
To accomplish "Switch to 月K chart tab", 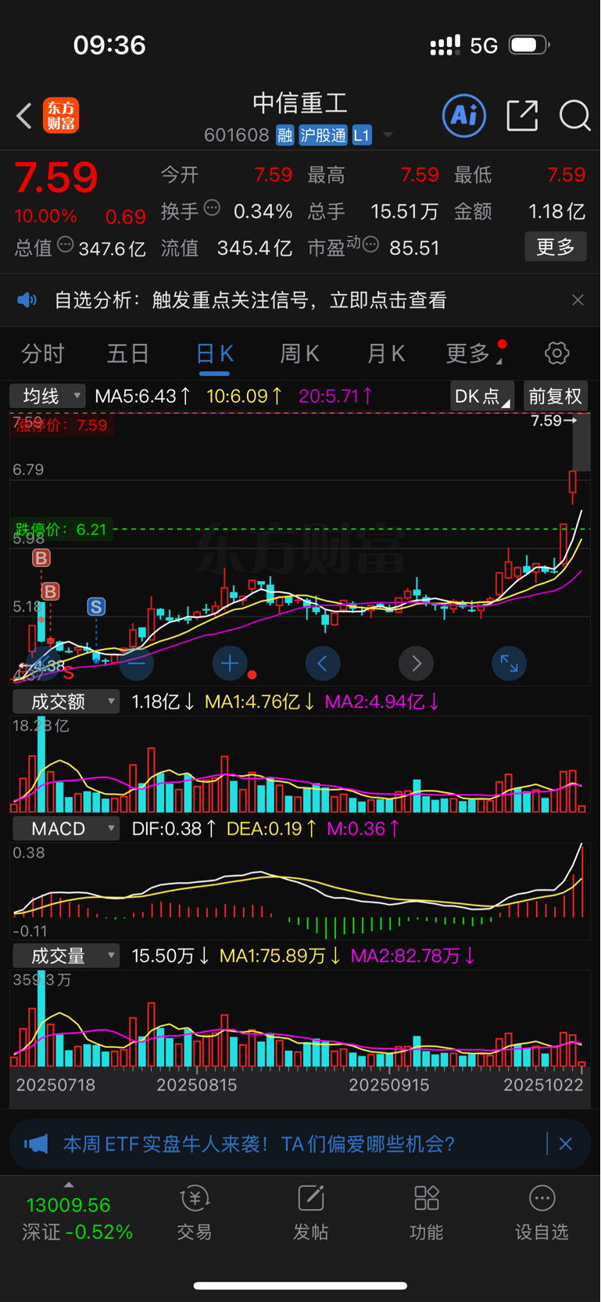I will click(385, 354).
